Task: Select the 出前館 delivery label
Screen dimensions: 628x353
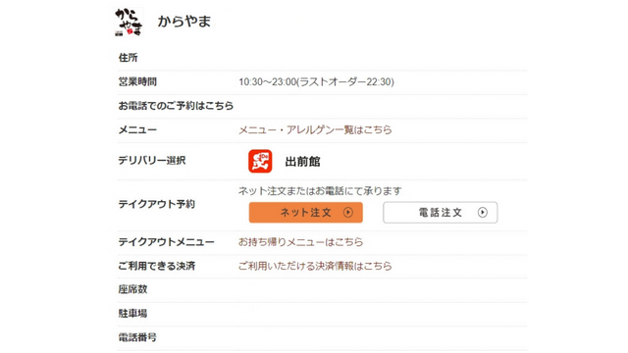Action: 303,162
